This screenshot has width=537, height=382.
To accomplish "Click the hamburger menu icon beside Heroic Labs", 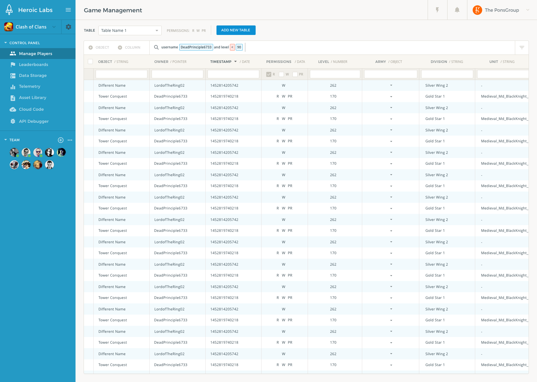I will [x=68, y=10].
